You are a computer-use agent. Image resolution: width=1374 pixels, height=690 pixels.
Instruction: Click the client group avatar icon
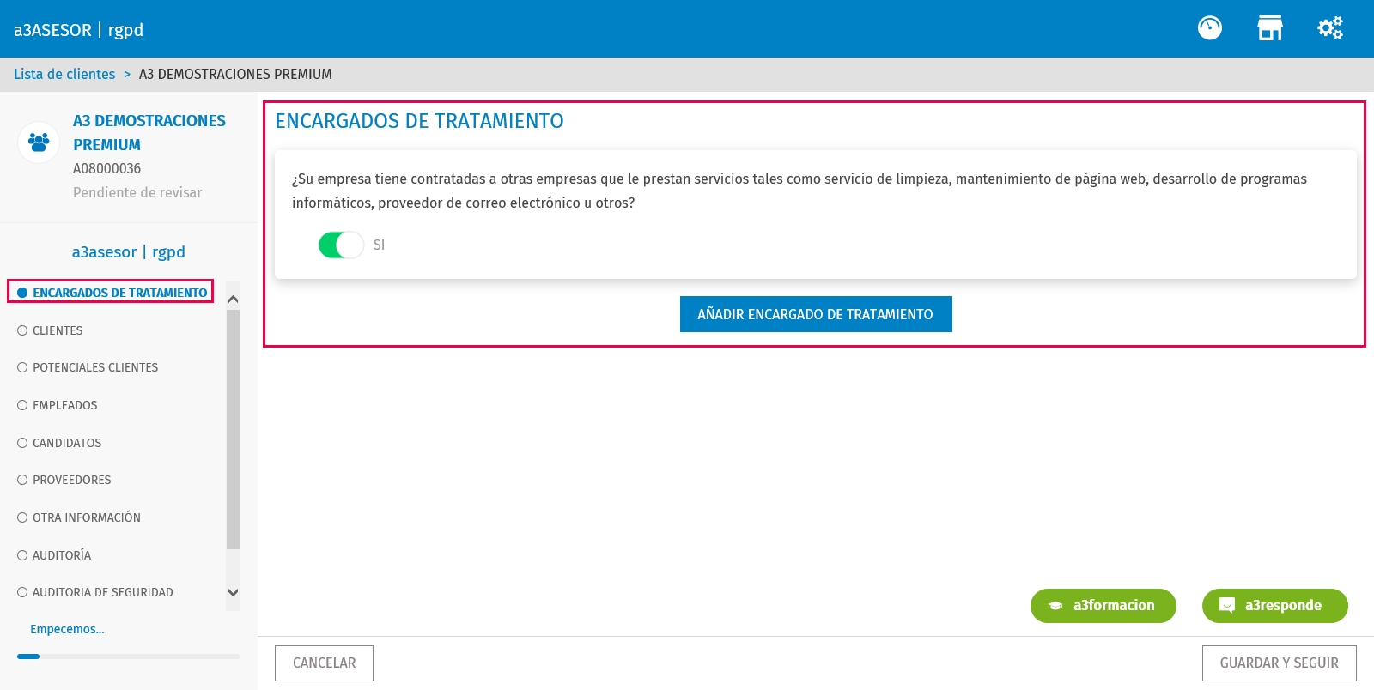(x=39, y=142)
